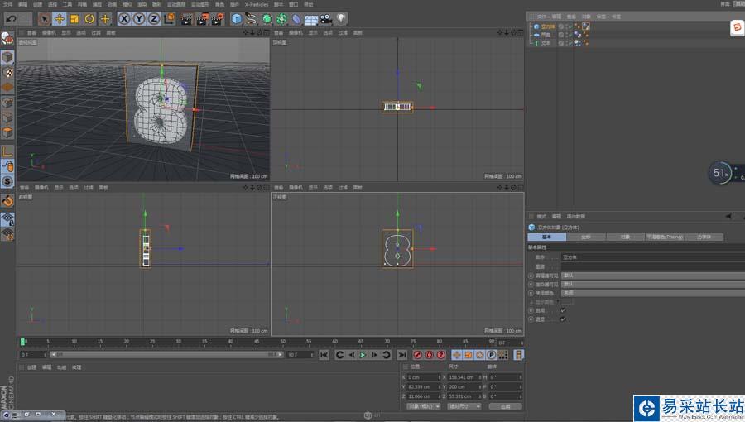The height and width of the screenshot is (422, 745).
Task: Switch to the 平滑着色(Phong) tab
Action: pyautogui.click(x=664, y=237)
